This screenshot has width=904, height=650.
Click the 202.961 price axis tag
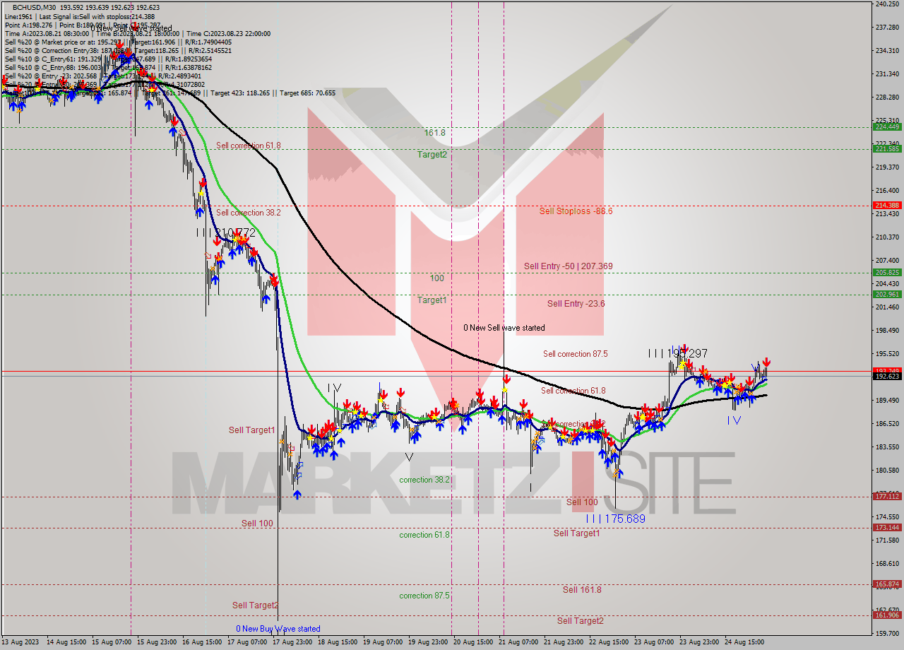tap(886, 295)
